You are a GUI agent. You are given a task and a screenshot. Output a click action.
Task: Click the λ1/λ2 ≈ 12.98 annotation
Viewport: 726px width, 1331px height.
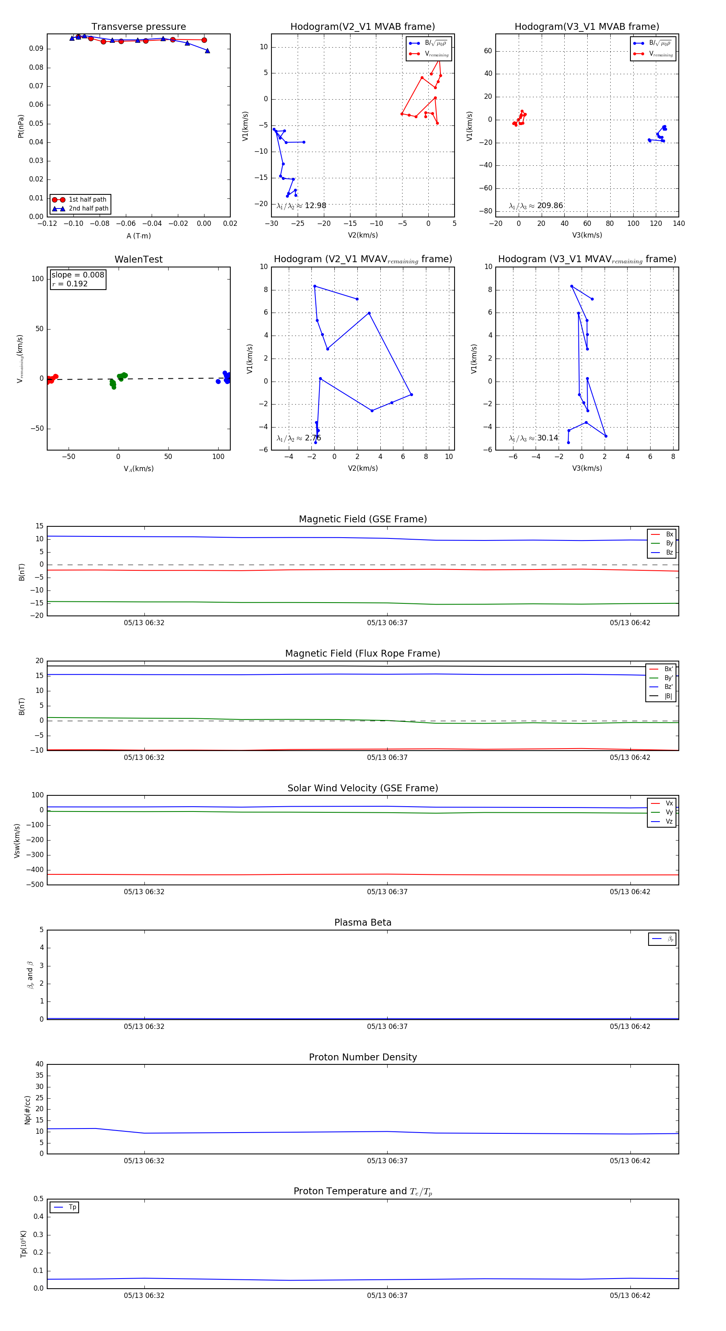(x=301, y=206)
